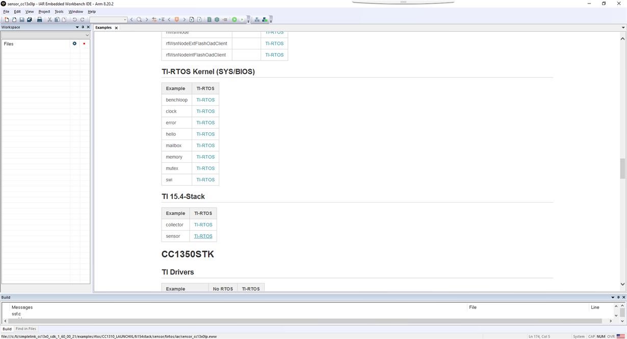The width and height of the screenshot is (627, 339).
Task: Open the TI-RTOS link for sensor
Action: pyautogui.click(x=203, y=236)
